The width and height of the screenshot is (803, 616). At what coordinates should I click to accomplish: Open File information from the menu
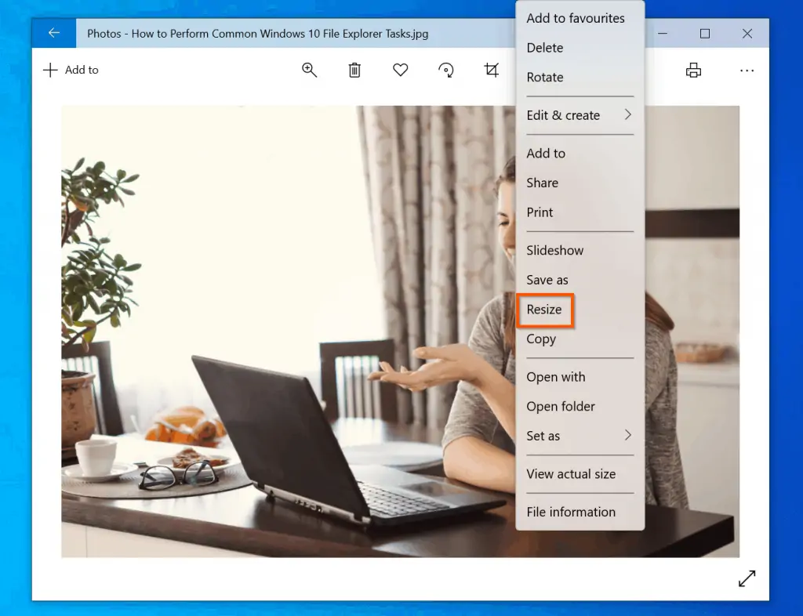click(580, 512)
